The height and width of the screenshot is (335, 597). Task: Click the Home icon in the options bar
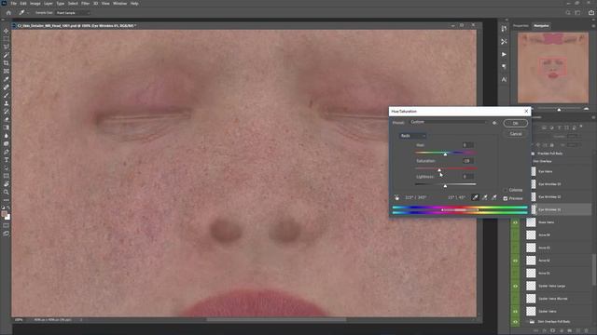pos(8,12)
